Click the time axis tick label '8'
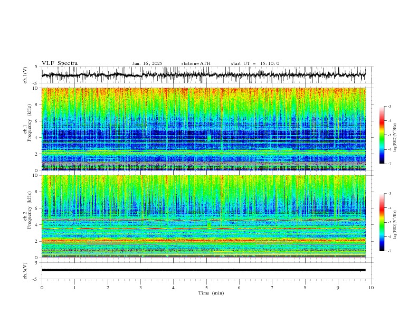This screenshot has height=323, width=418. pyautogui.click(x=305, y=288)
